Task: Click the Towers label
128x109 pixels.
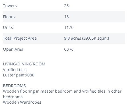Action: coord(10,6)
